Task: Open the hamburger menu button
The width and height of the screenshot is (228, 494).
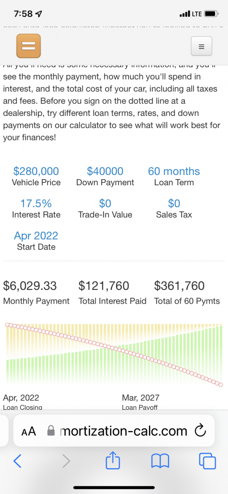Action: [x=201, y=46]
